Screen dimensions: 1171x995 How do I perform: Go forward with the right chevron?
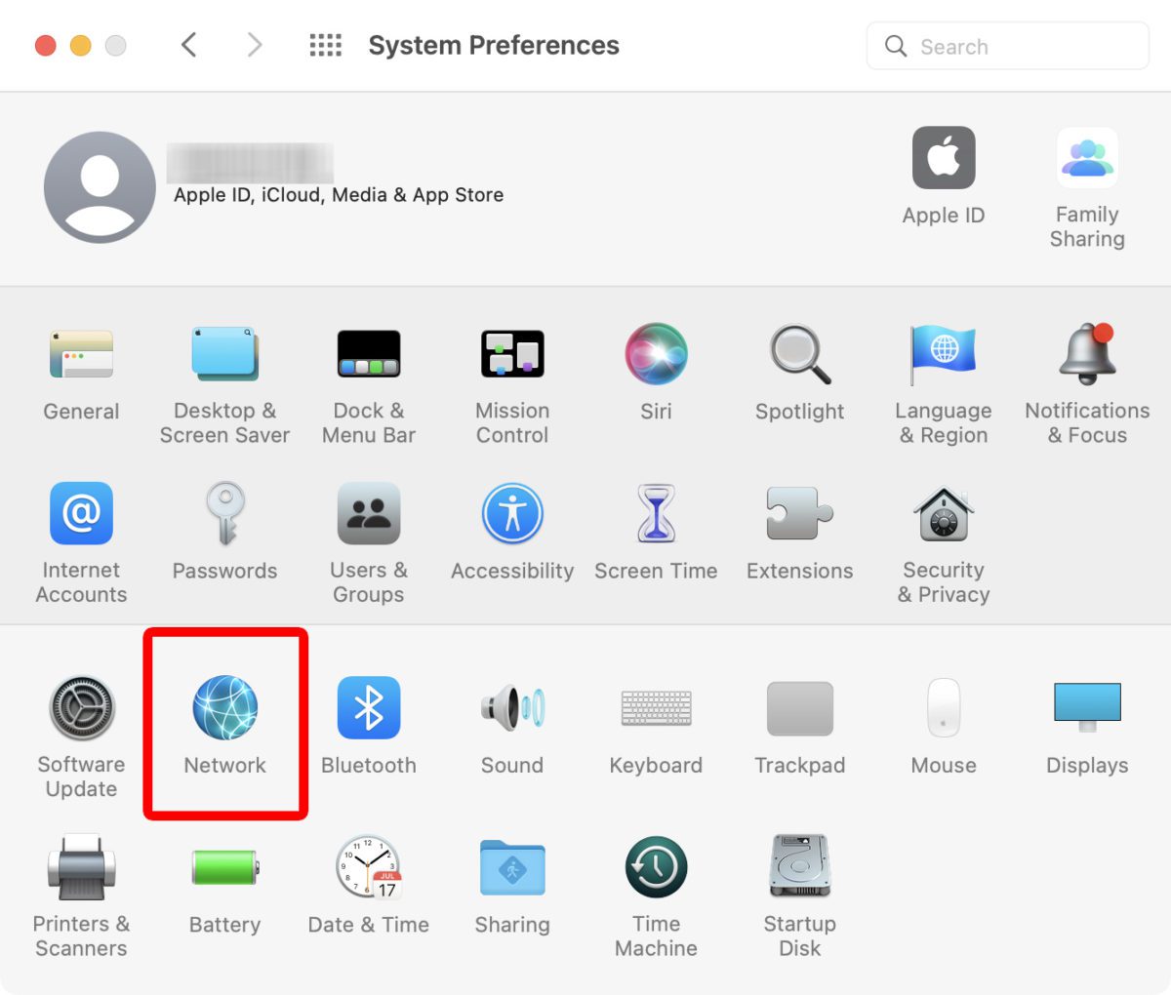(255, 45)
